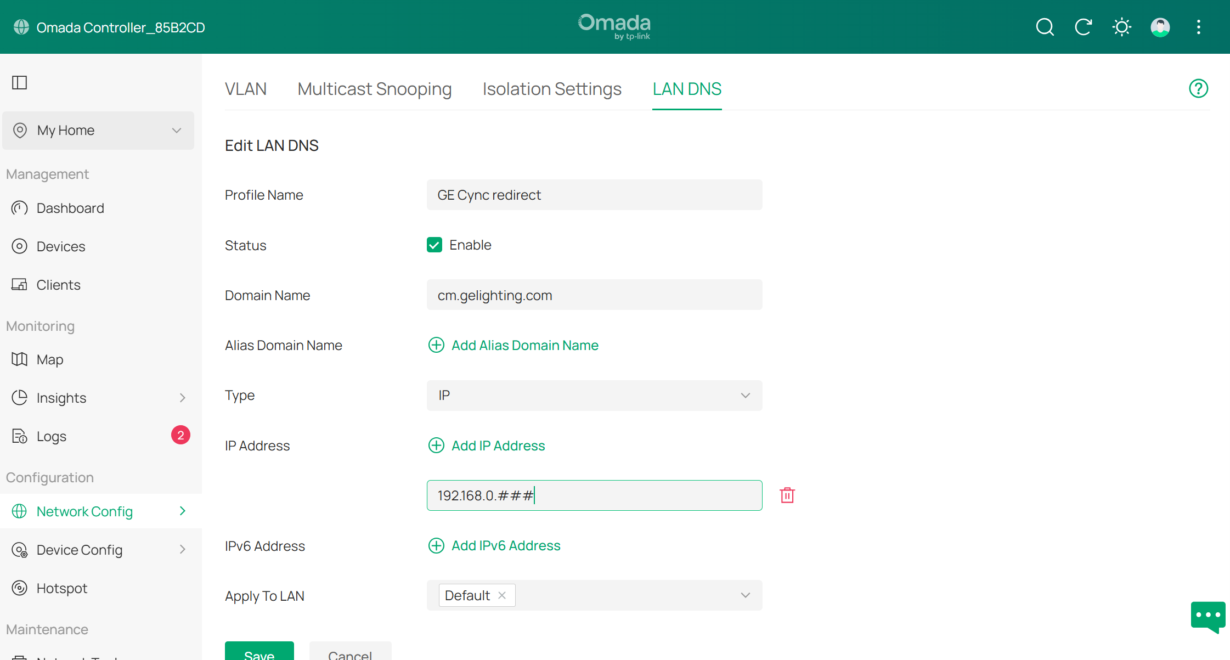Remove the Default LAN tag
Screen dimensions: 1230x660
(x=502, y=595)
